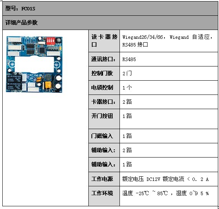Select the 型号: FC01S header row

pyautogui.click(x=110, y=8)
